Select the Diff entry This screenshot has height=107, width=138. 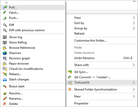(33, 25)
